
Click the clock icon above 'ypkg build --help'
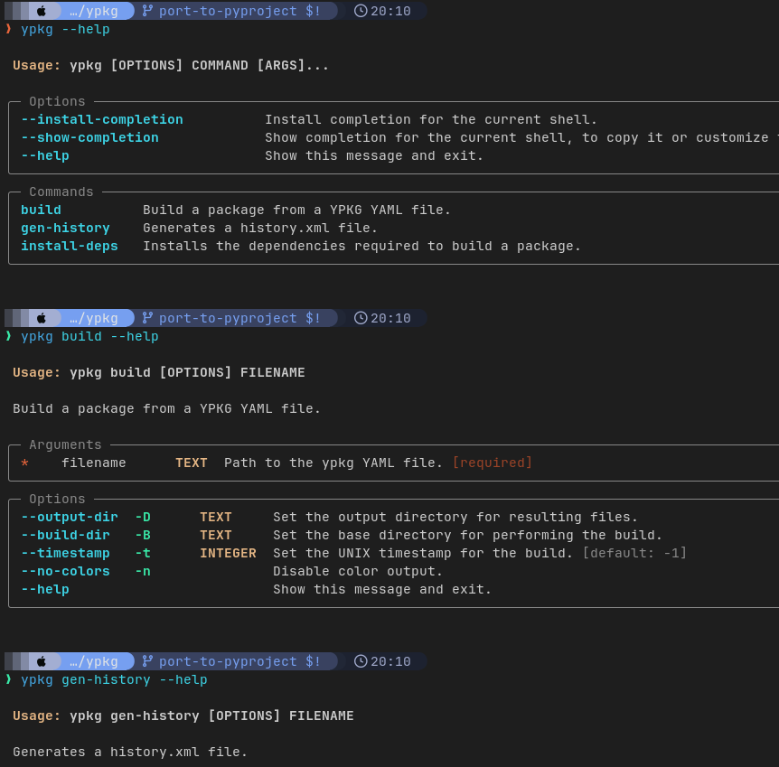click(x=361, y=318)
